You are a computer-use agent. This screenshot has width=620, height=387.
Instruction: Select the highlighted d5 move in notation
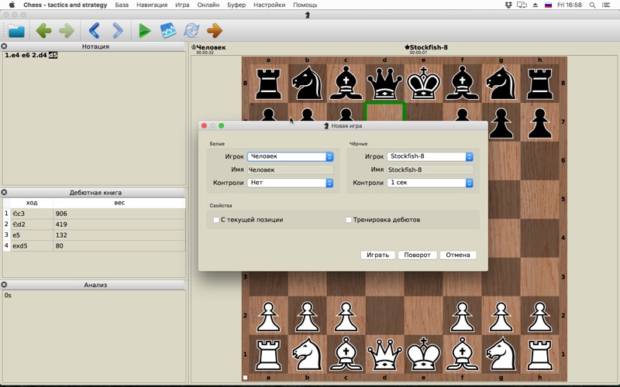click(53, 55)
